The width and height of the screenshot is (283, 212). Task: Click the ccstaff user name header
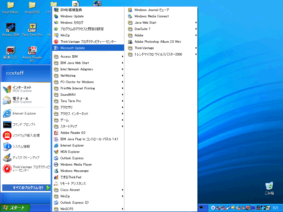click(x=15, y=73)
